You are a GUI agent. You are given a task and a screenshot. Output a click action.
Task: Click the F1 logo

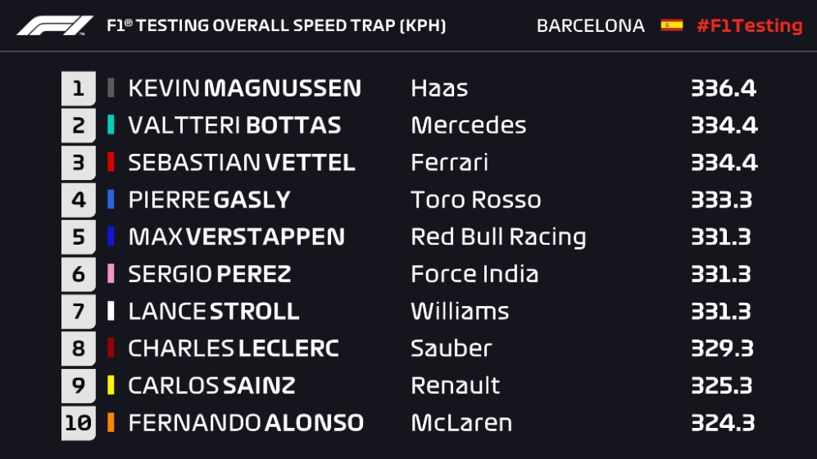point(56,25)
